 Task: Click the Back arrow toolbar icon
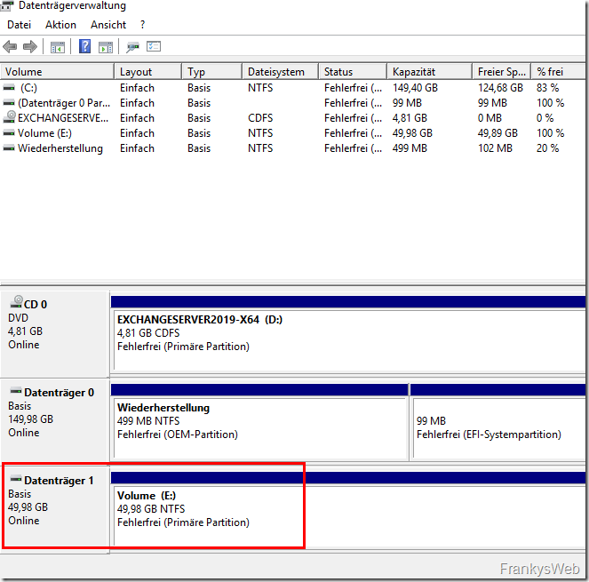[x=10, y=46]
